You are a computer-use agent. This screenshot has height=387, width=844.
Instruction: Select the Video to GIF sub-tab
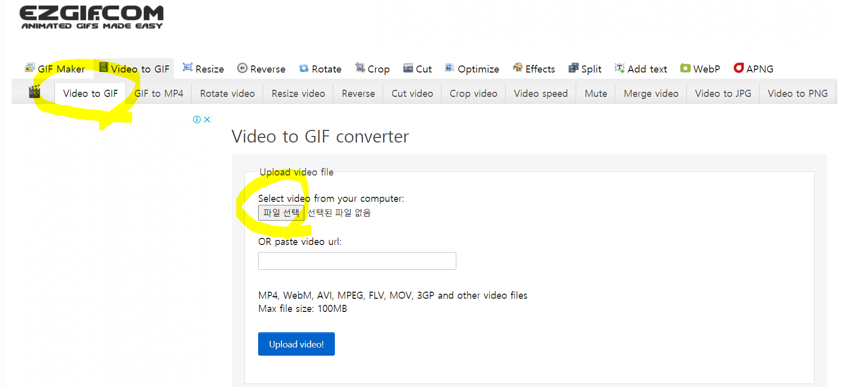90,93
